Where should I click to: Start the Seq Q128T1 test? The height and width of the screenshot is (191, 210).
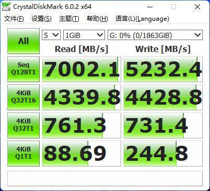tap(24, 69)
